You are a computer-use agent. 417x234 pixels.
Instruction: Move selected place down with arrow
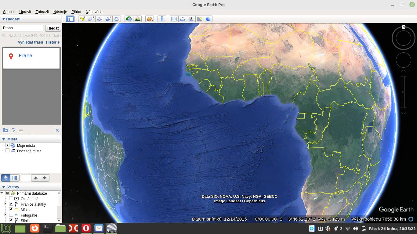[x=45, y=178]
